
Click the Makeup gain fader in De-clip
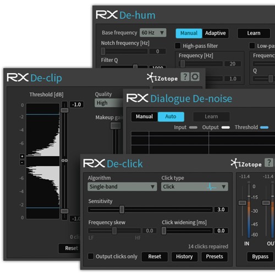coord(116,126)
